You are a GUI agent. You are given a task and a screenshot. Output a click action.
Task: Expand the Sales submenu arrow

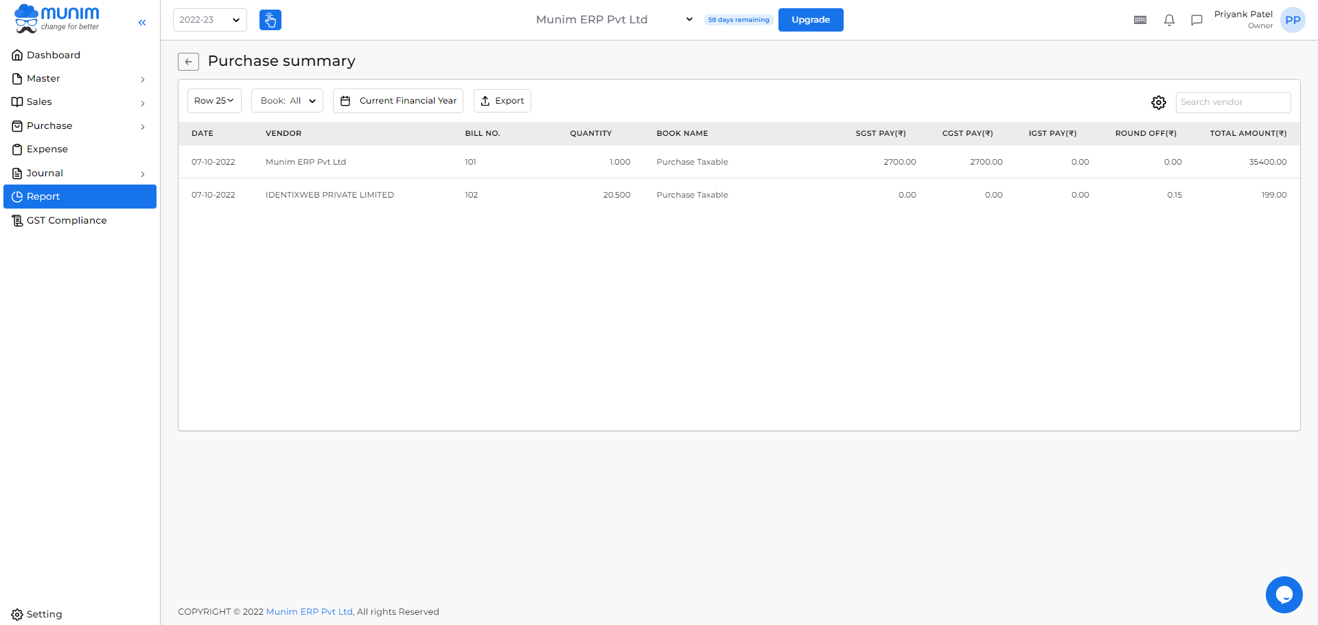click(143, 104)
